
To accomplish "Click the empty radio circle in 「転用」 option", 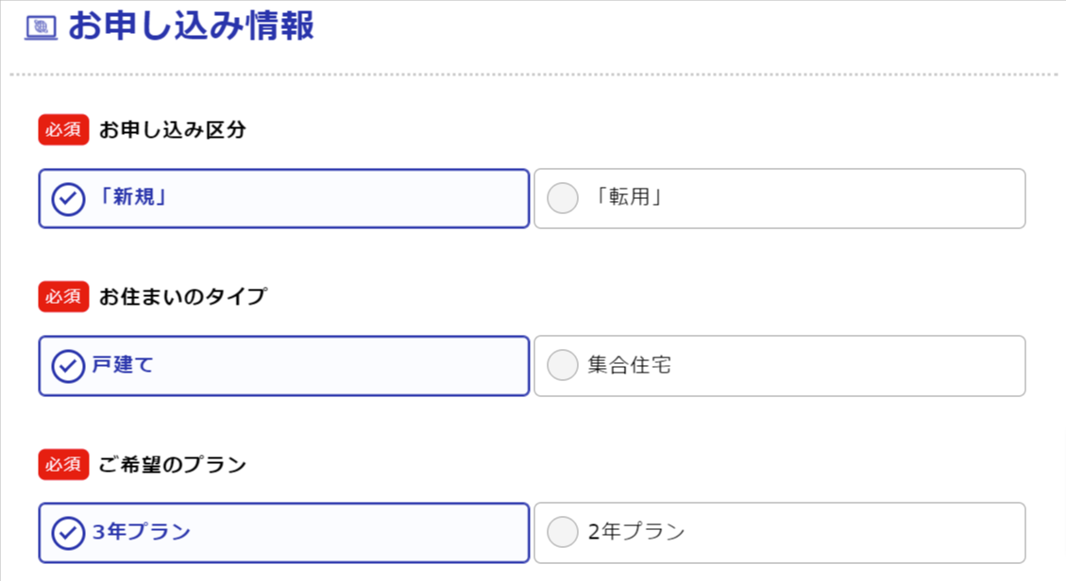I will [x=562, y=198].
